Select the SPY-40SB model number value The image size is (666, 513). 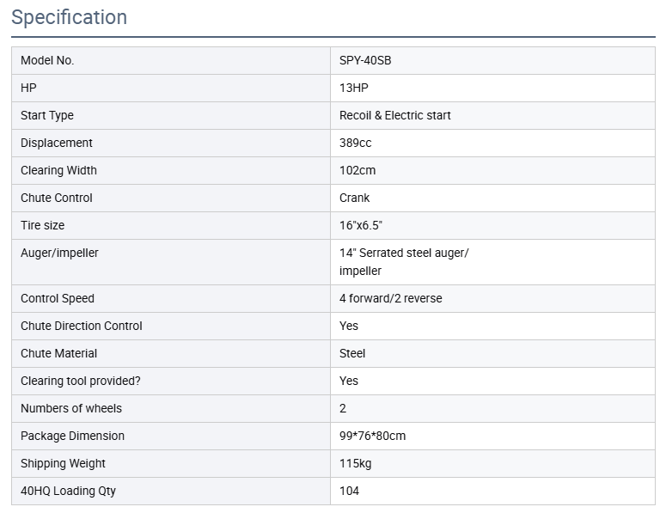click(365, 60)
